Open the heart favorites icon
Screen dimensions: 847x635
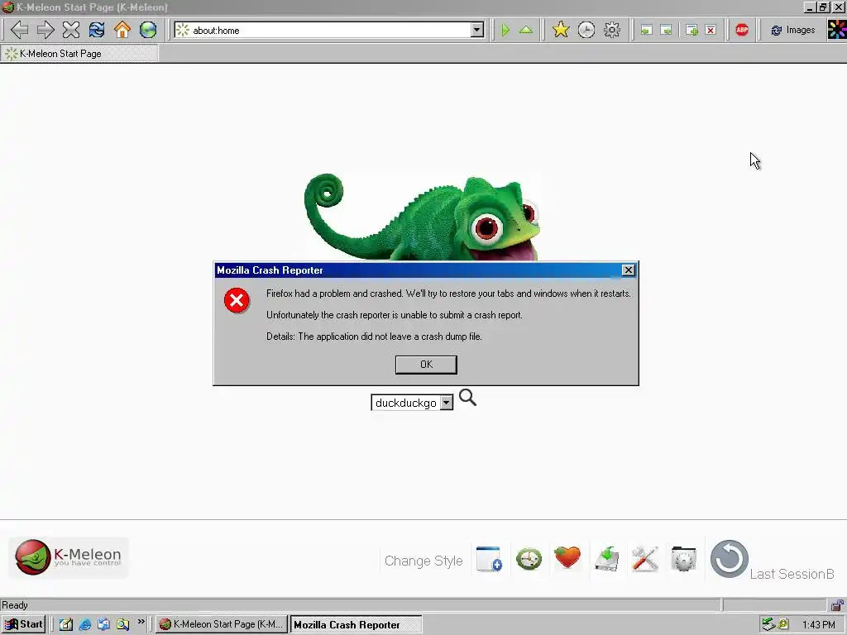[567, 558]
